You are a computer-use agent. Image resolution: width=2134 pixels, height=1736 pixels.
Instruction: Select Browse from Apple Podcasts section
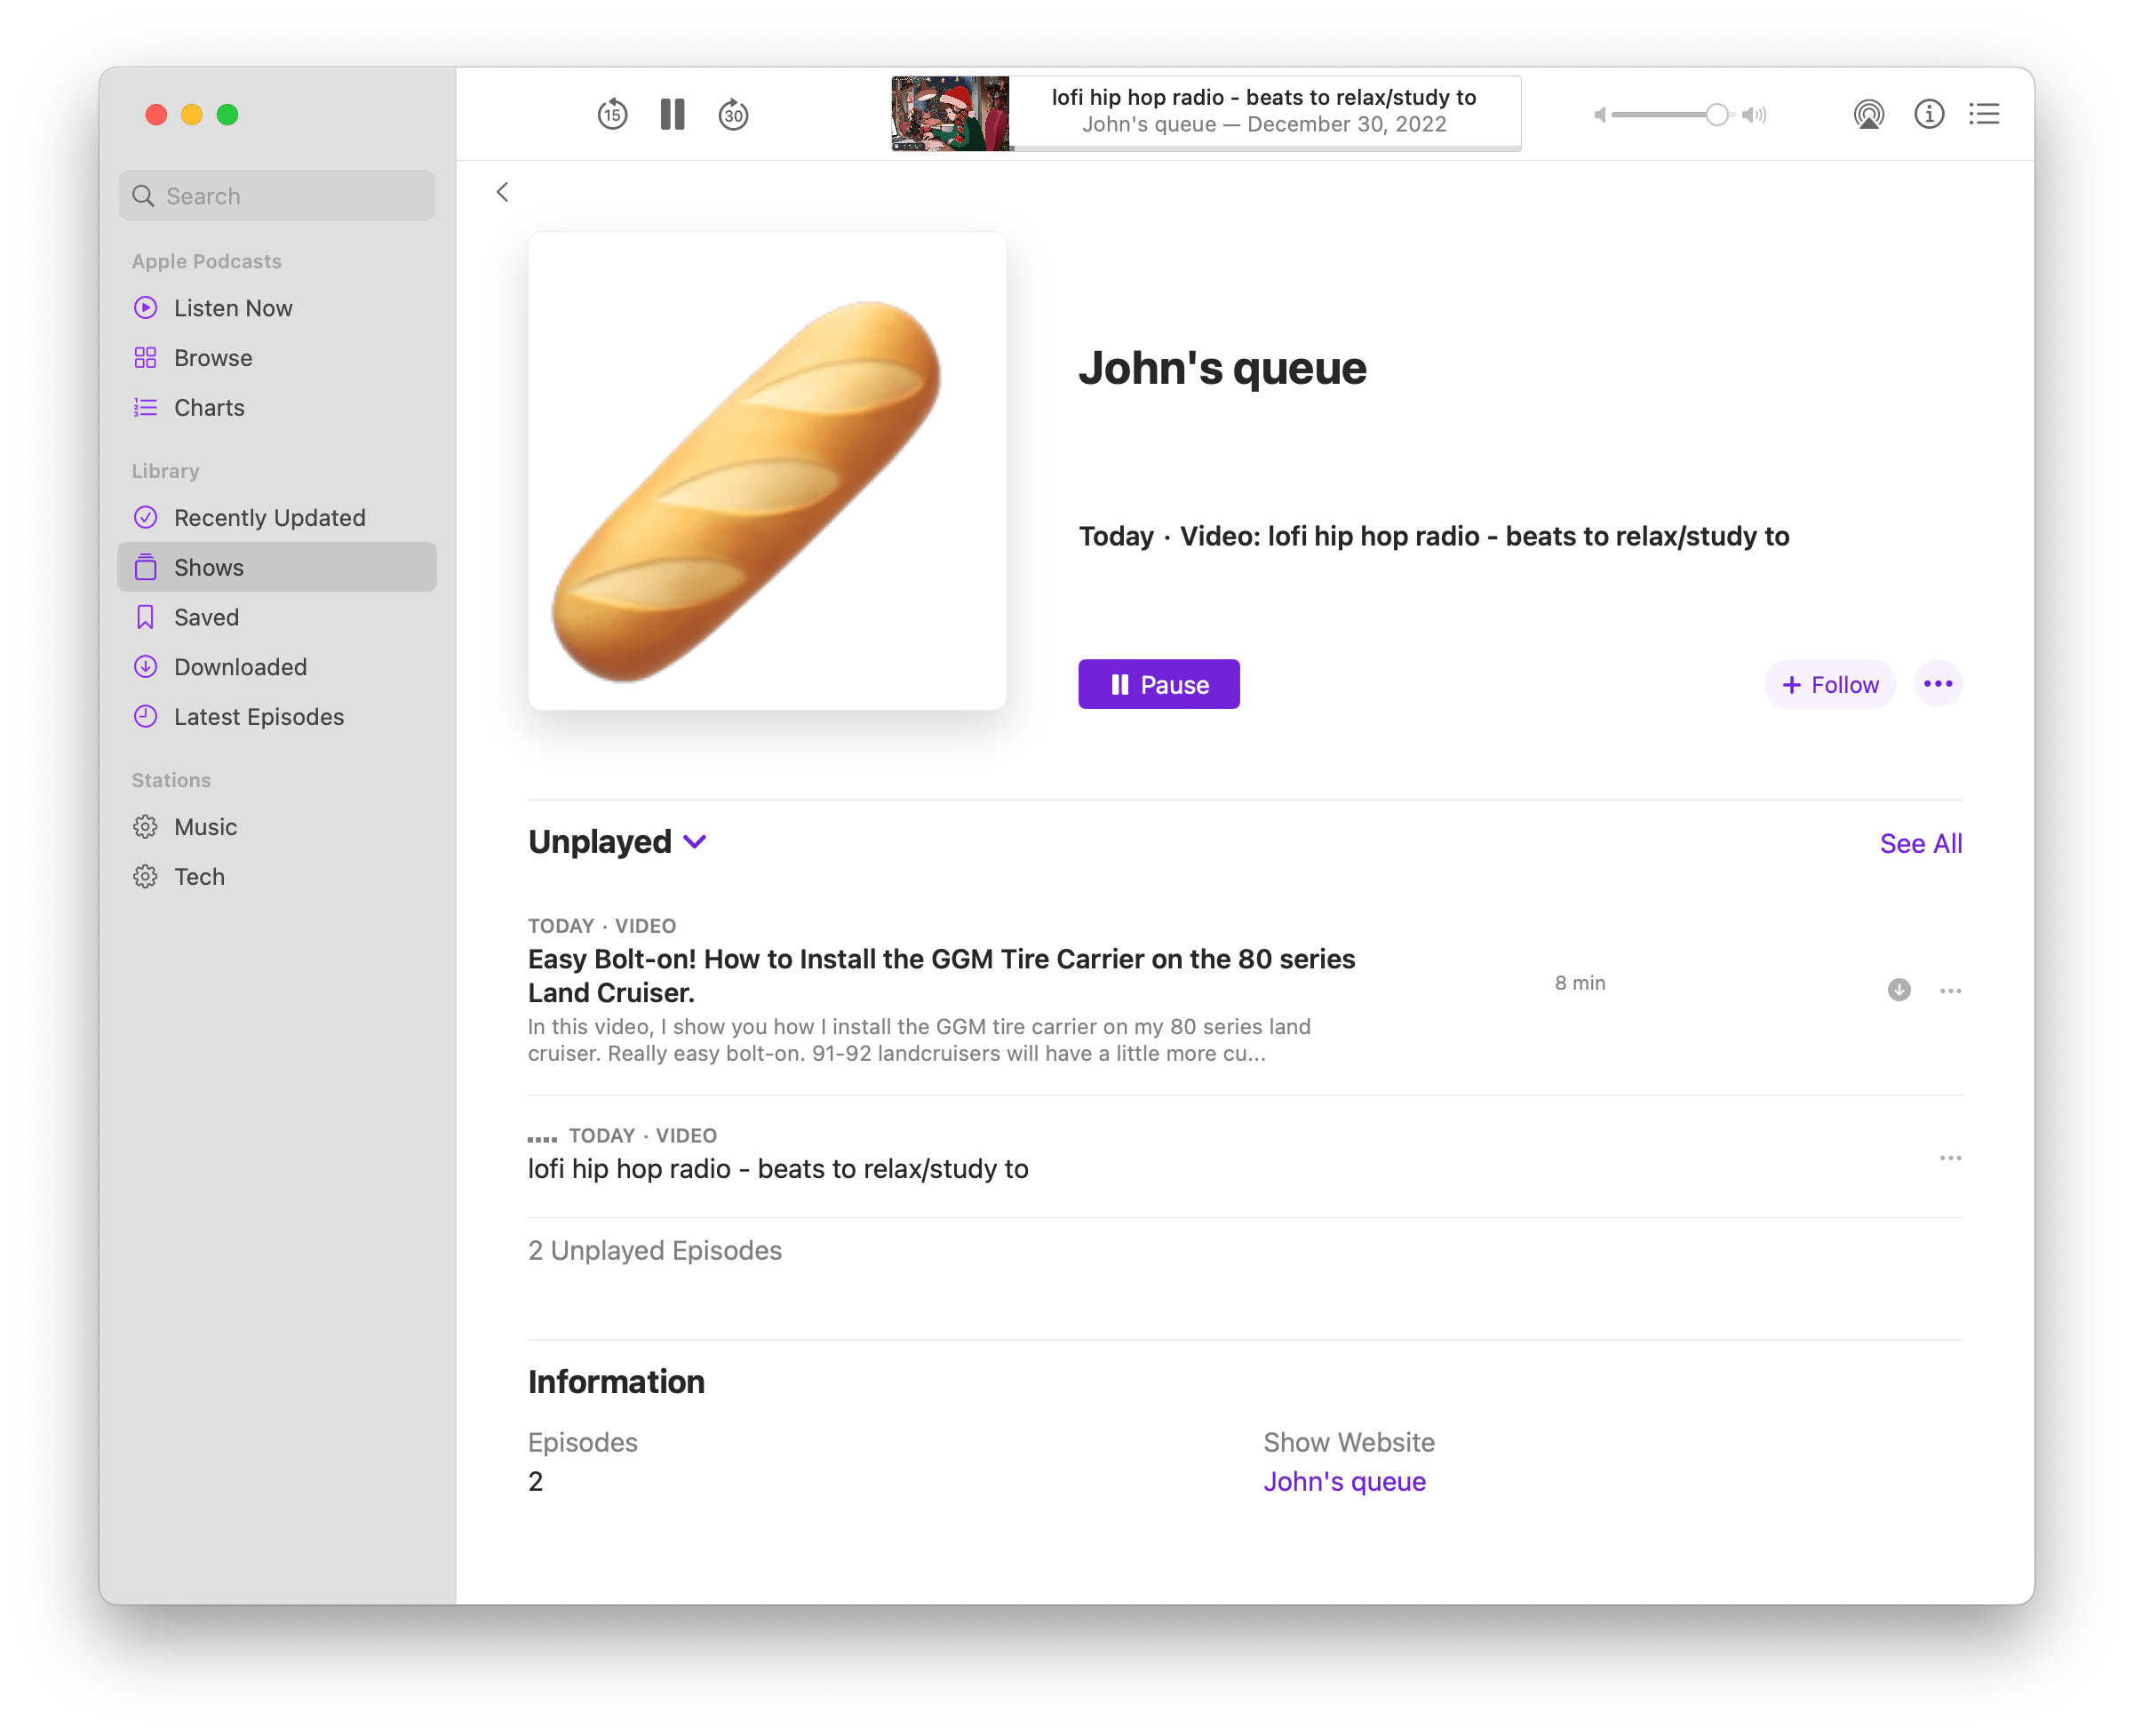coord(211,356)
